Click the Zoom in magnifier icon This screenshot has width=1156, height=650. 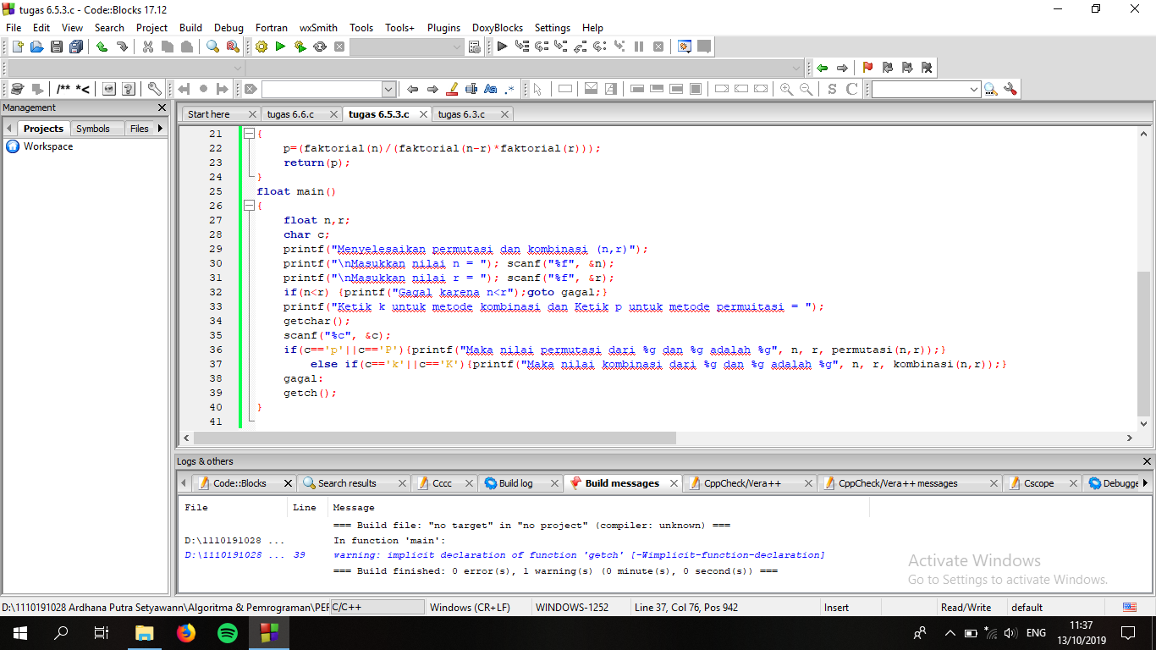[x=786, y=89]
